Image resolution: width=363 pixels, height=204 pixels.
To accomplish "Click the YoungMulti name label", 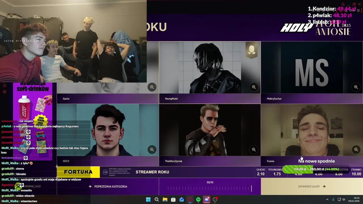I will pos(171,99).
